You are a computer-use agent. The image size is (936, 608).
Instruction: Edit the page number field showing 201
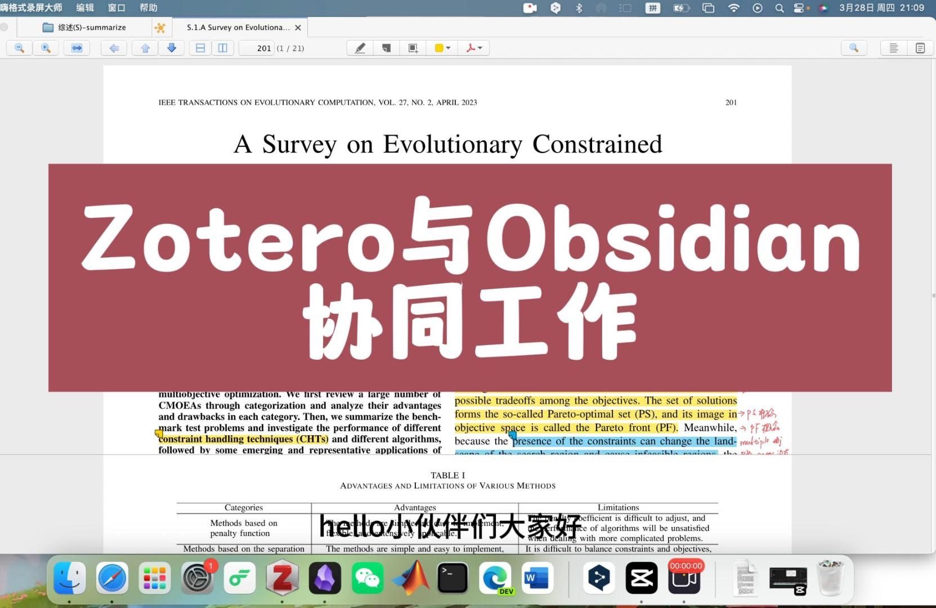point(257,48)
